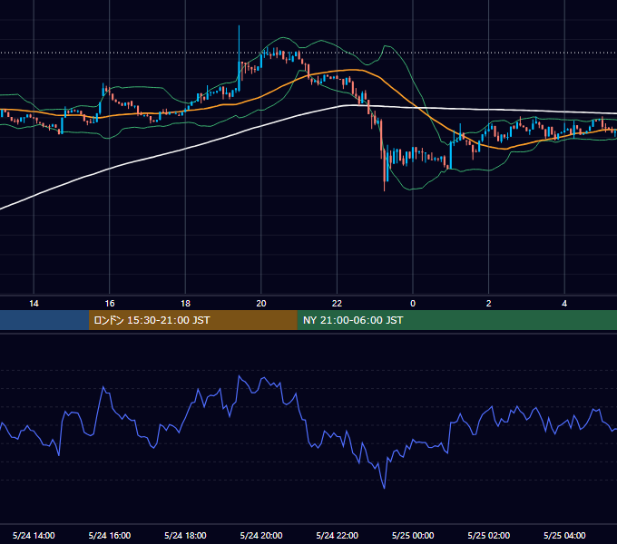Viewport: 617px width, 544px height.
Task: Click the 5/24 16:00 time label
Action: tap(110, 535)
